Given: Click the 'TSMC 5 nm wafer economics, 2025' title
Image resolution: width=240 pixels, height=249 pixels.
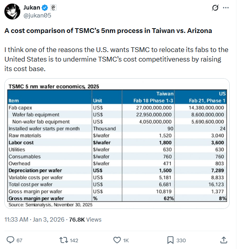Looking at the screenshot, I should 54,86.
